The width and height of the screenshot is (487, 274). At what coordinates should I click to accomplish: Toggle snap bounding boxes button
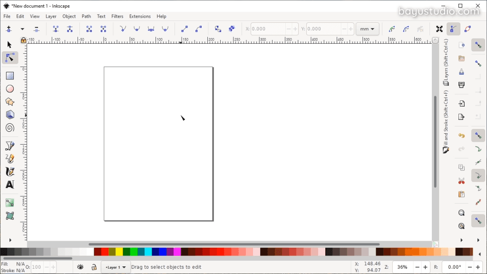478,63
